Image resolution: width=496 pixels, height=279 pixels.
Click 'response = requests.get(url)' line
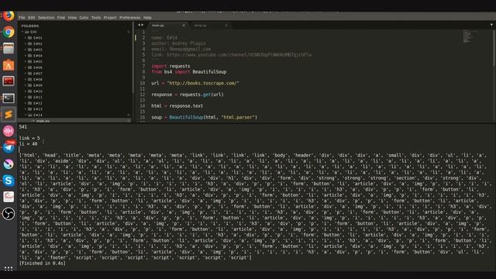click(x=188, y=95)
